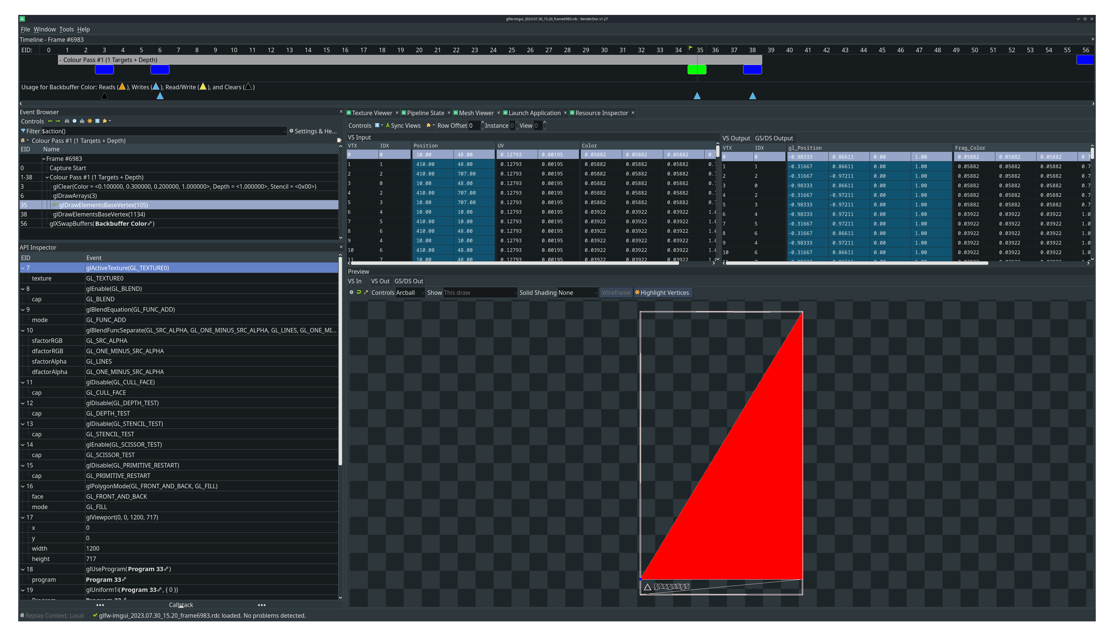Open the Show 'This draw' dropdown
This screenshot has height=643, width=1114.
[x=480, y=292]
